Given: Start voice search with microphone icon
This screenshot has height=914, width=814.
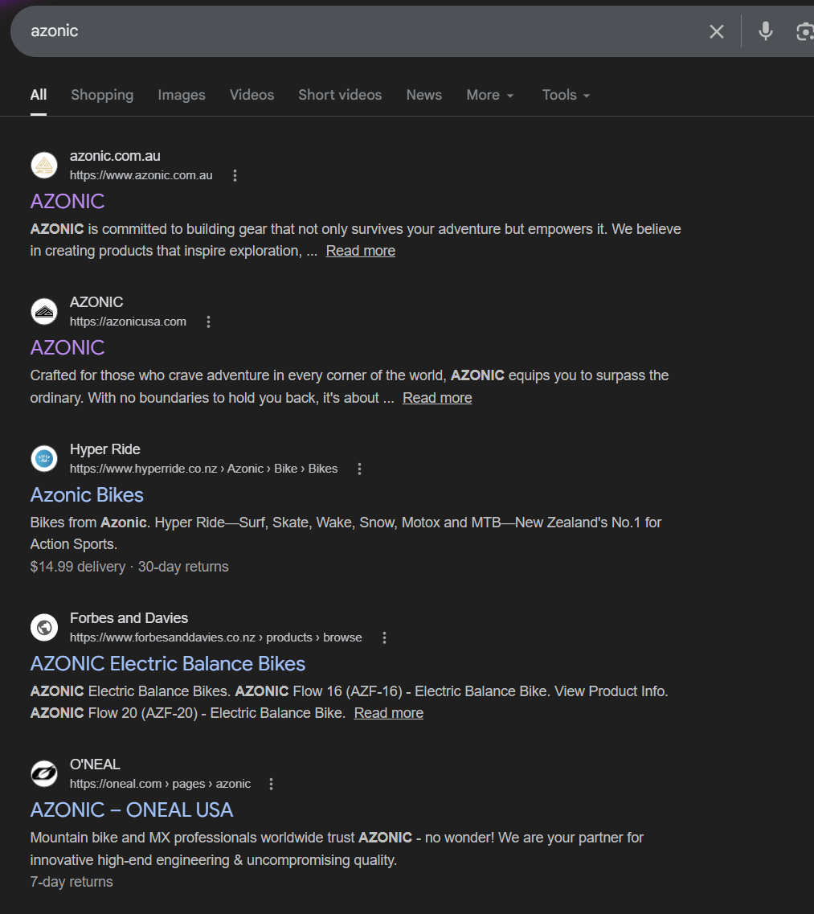Looking at the screenshot, I should tap(765, 31).
